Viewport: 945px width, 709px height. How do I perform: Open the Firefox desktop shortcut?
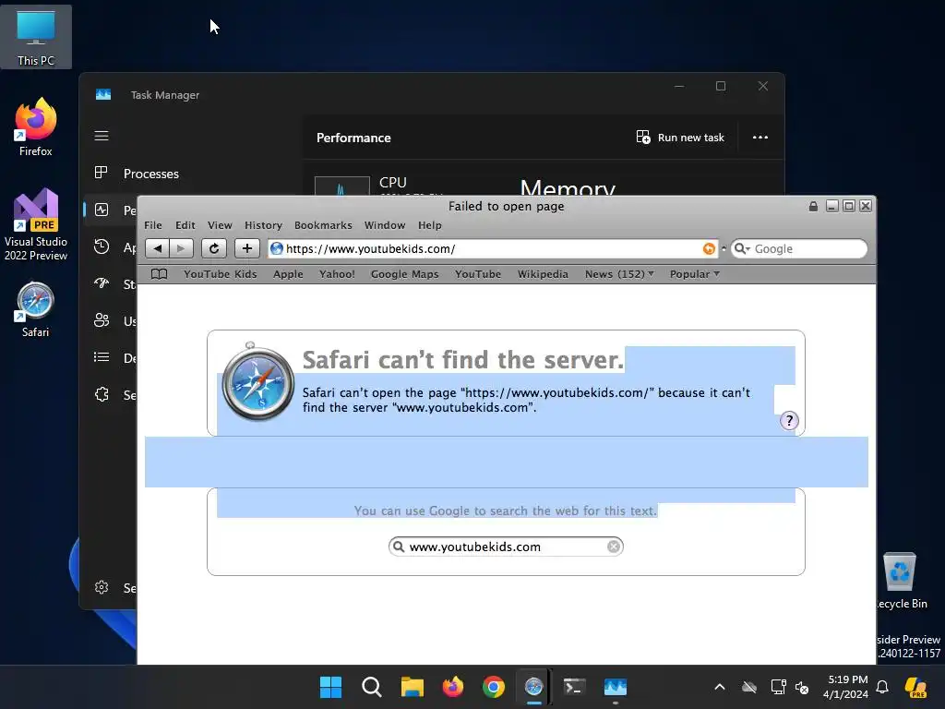tap(36, 127)
